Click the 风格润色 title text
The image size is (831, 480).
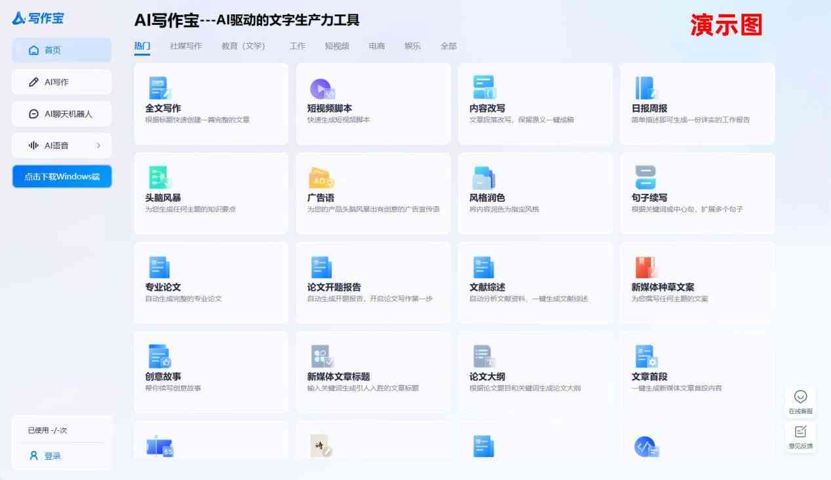[x=487, y=198]
